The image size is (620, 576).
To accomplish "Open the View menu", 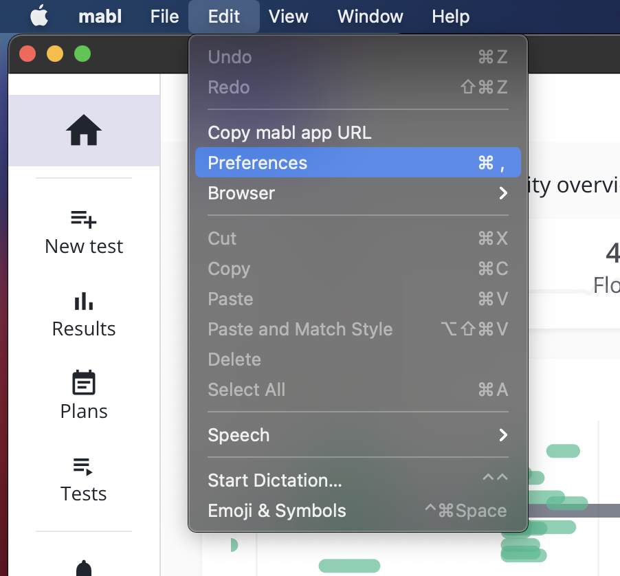I will point(288,16).
